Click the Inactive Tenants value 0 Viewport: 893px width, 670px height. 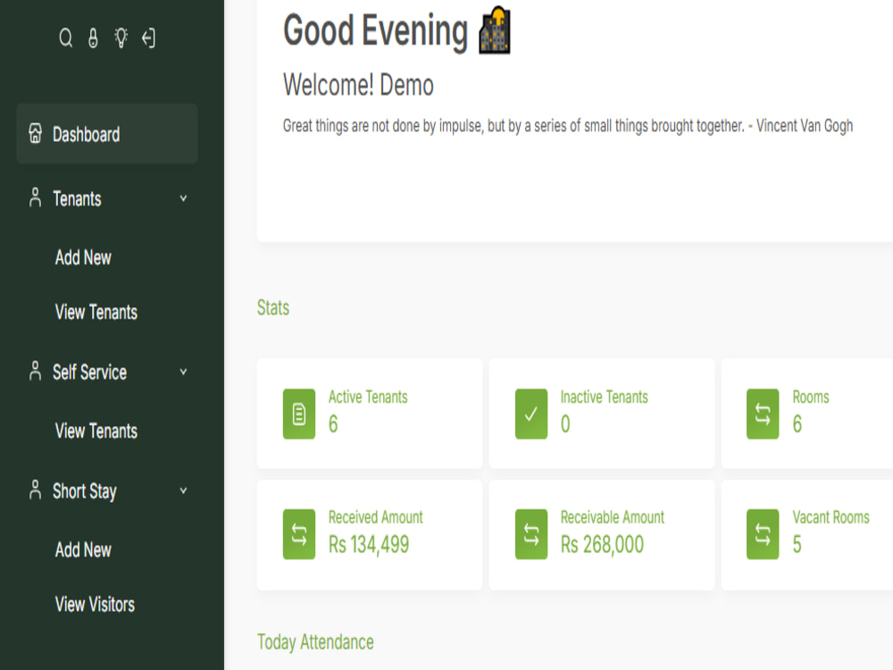(x=565, y=423)
